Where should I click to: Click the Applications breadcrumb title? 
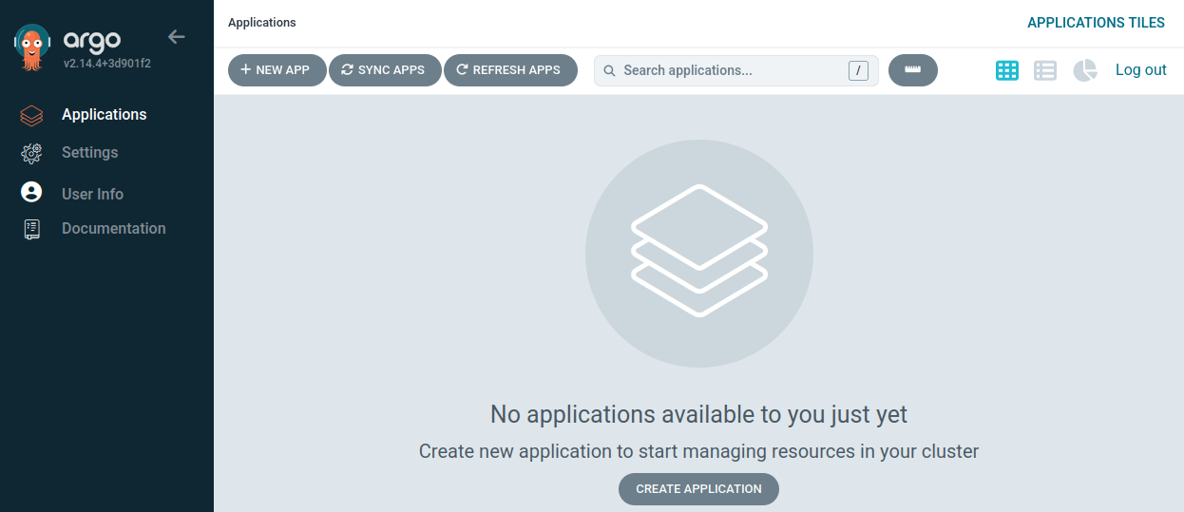(x=262, y=23)
